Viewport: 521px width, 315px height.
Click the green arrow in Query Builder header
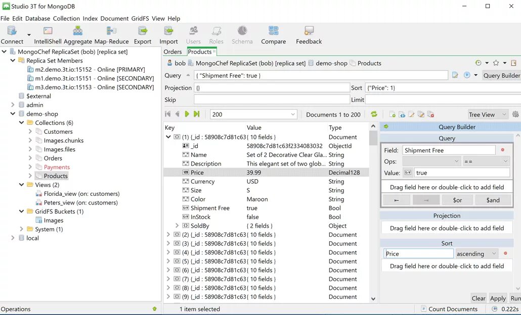click(386, 126)
